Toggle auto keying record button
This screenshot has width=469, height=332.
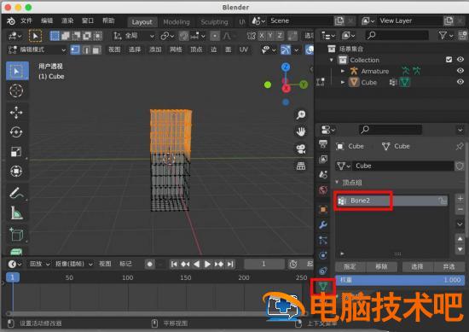[x=150, y=264]
